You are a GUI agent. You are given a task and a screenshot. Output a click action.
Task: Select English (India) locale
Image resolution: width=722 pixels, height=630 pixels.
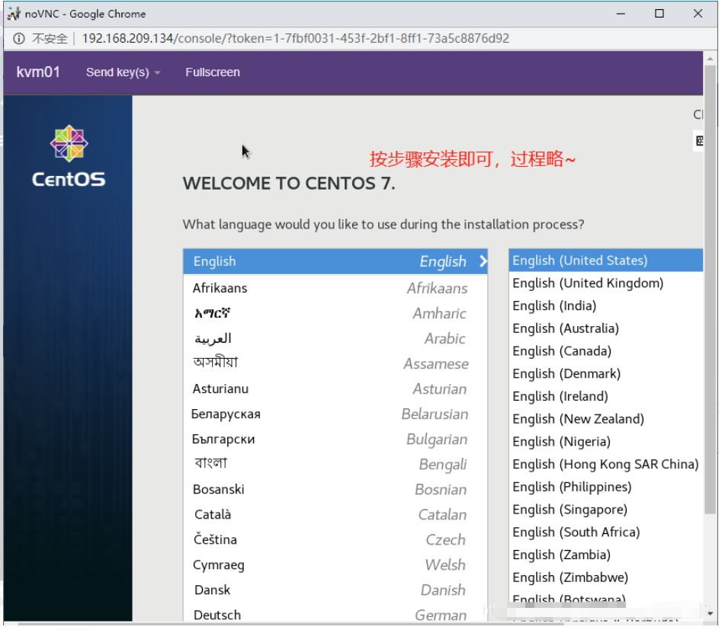606,305
